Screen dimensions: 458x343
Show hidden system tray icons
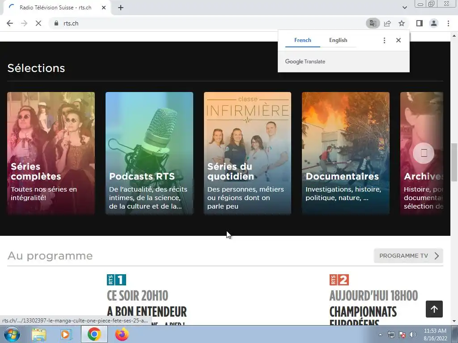click(x=380, y=335)
